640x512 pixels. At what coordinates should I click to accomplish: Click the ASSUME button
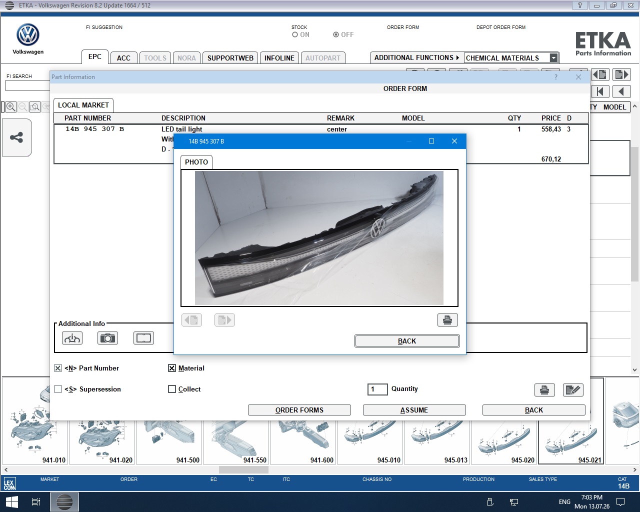pyautogui.click(x=414, y=410)
